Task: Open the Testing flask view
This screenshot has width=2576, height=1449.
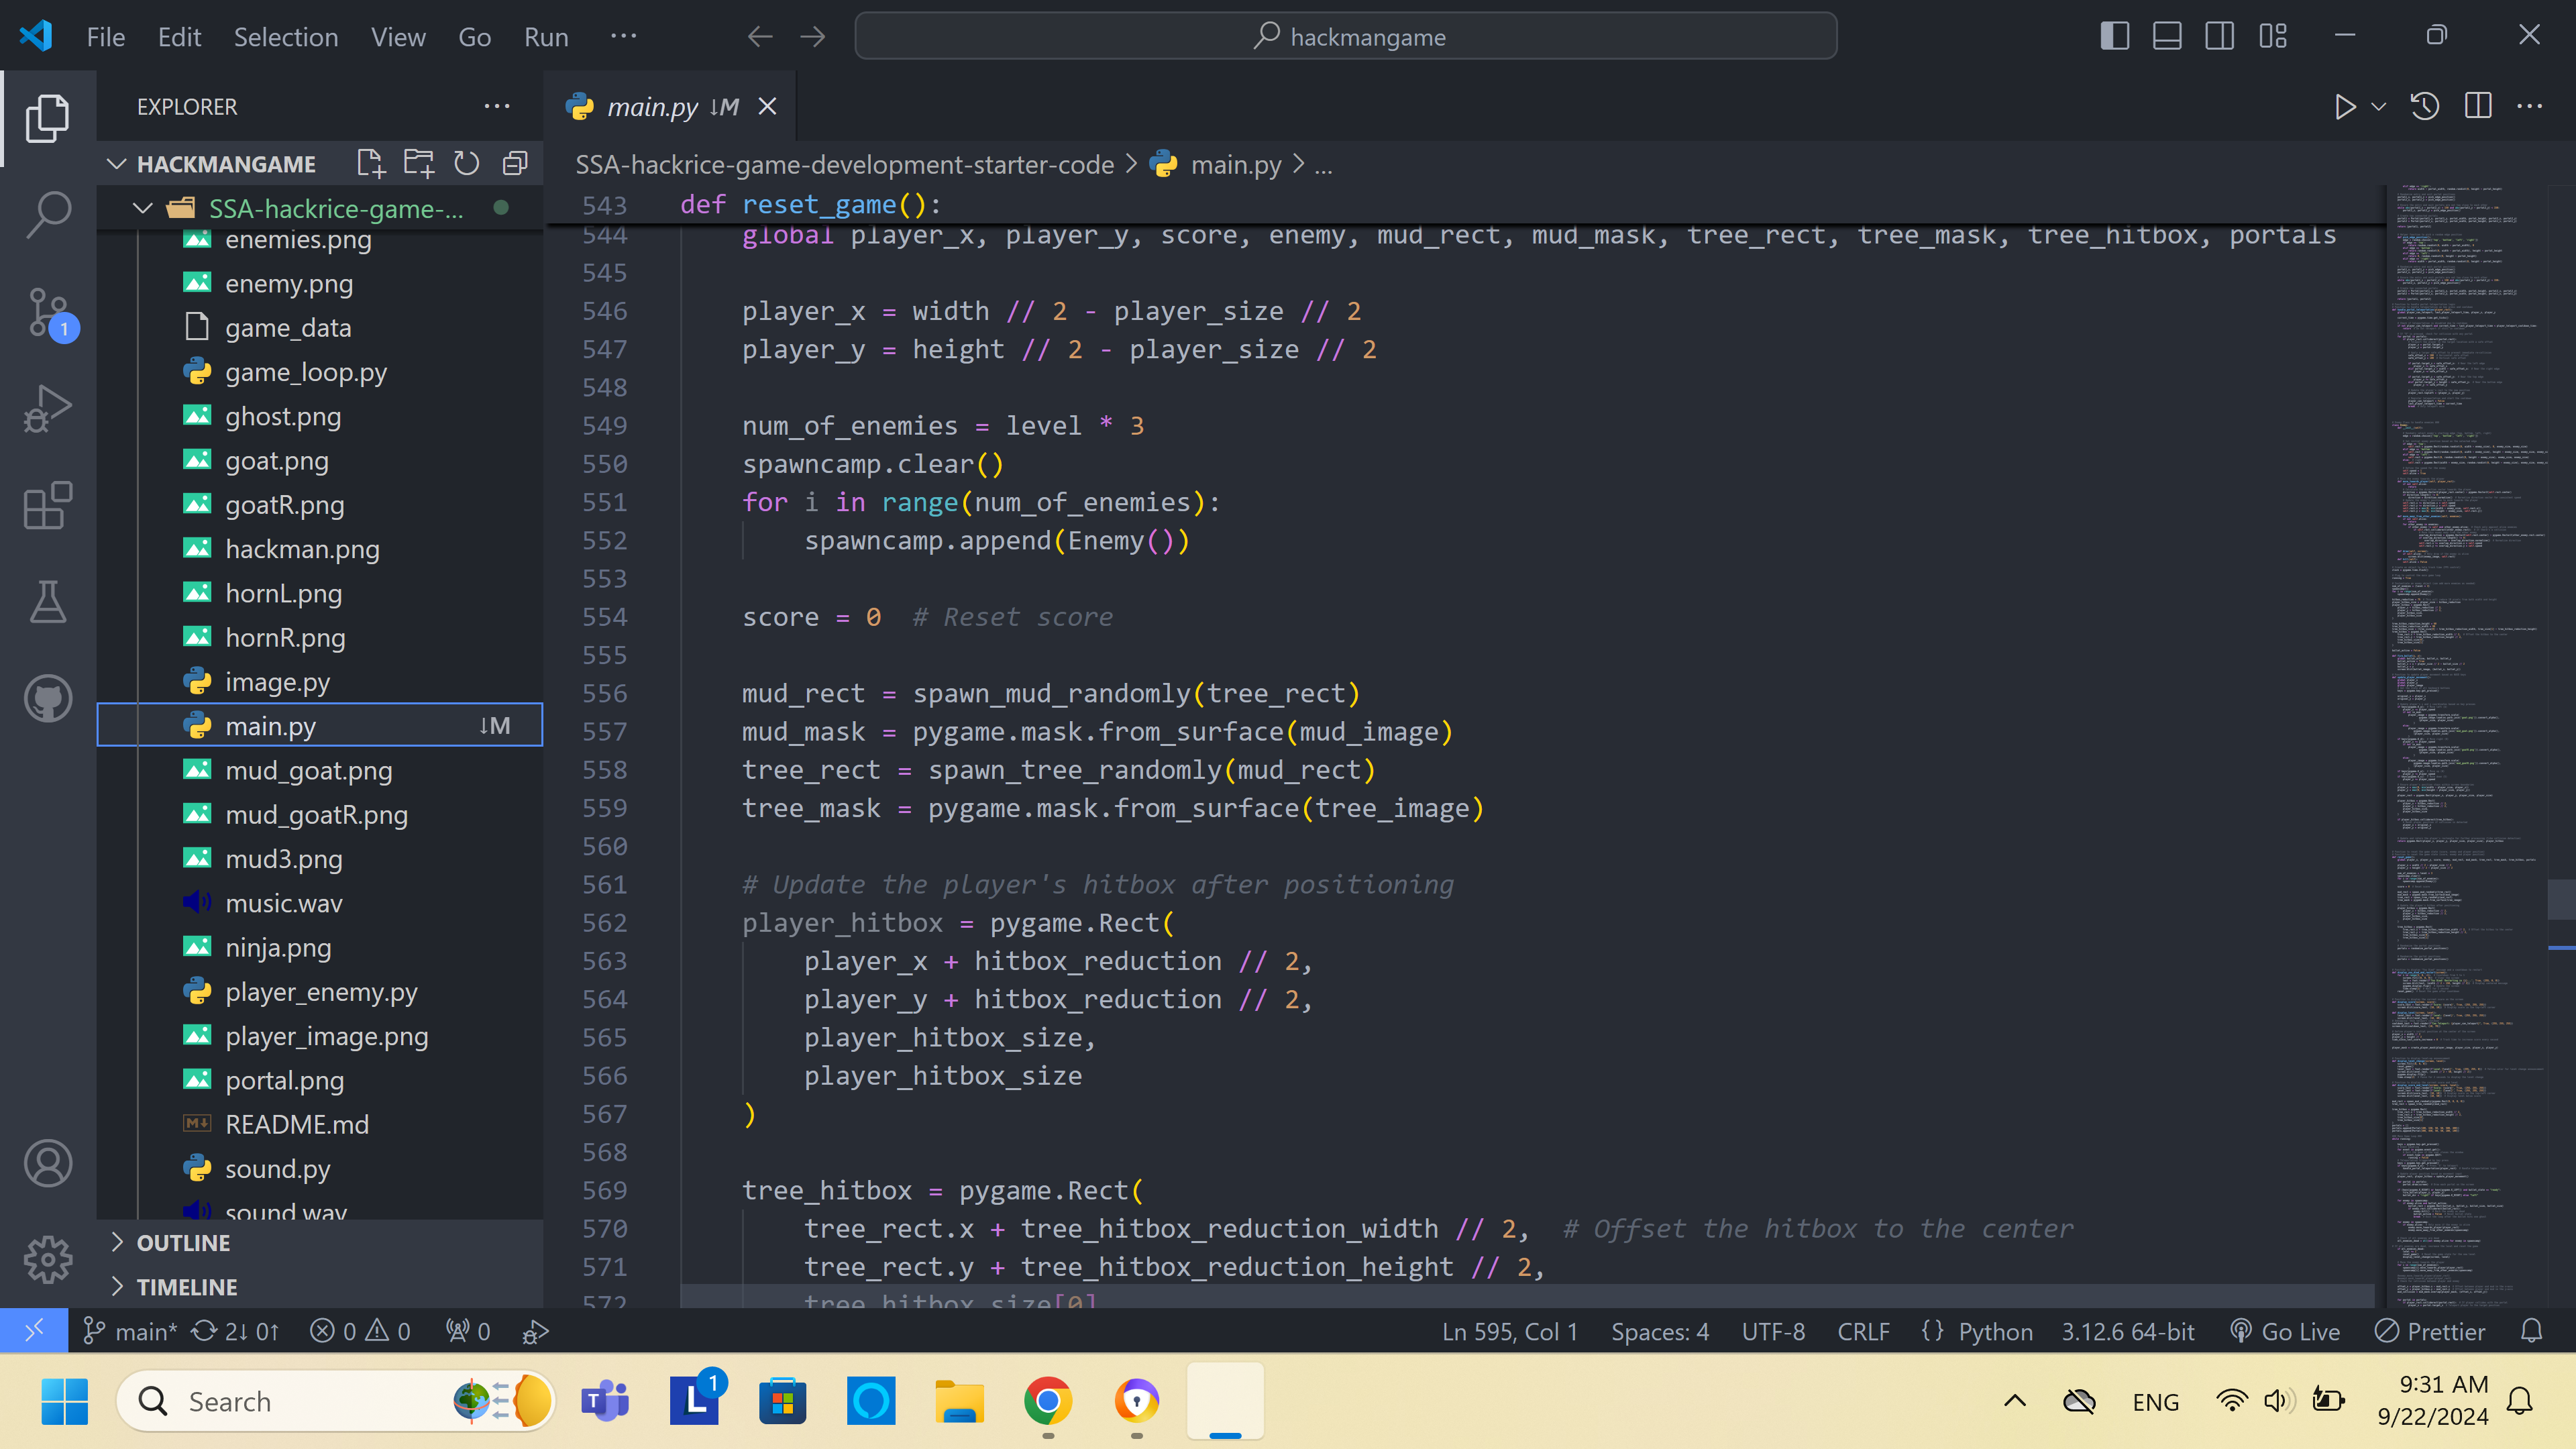Action: click(48, 602)
